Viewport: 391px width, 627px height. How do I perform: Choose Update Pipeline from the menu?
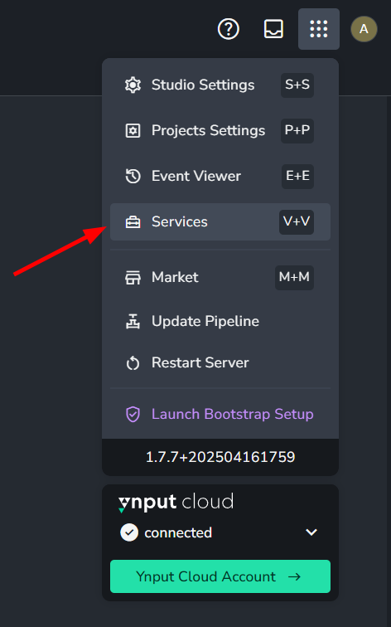220,322
